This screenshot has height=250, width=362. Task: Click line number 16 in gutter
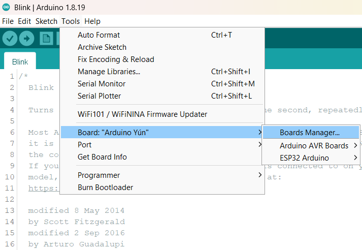[10, 244]
